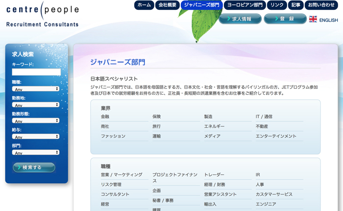The image size is (343, 211).
Task: Open the 経理 / 財務 job link
Action: [215, 185]
